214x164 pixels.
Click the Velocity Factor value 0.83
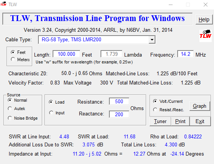[55, 83]
